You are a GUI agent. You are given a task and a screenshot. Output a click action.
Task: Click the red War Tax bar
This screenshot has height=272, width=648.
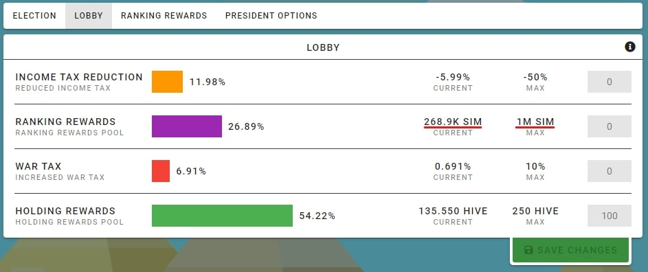[x=161, y=171]
